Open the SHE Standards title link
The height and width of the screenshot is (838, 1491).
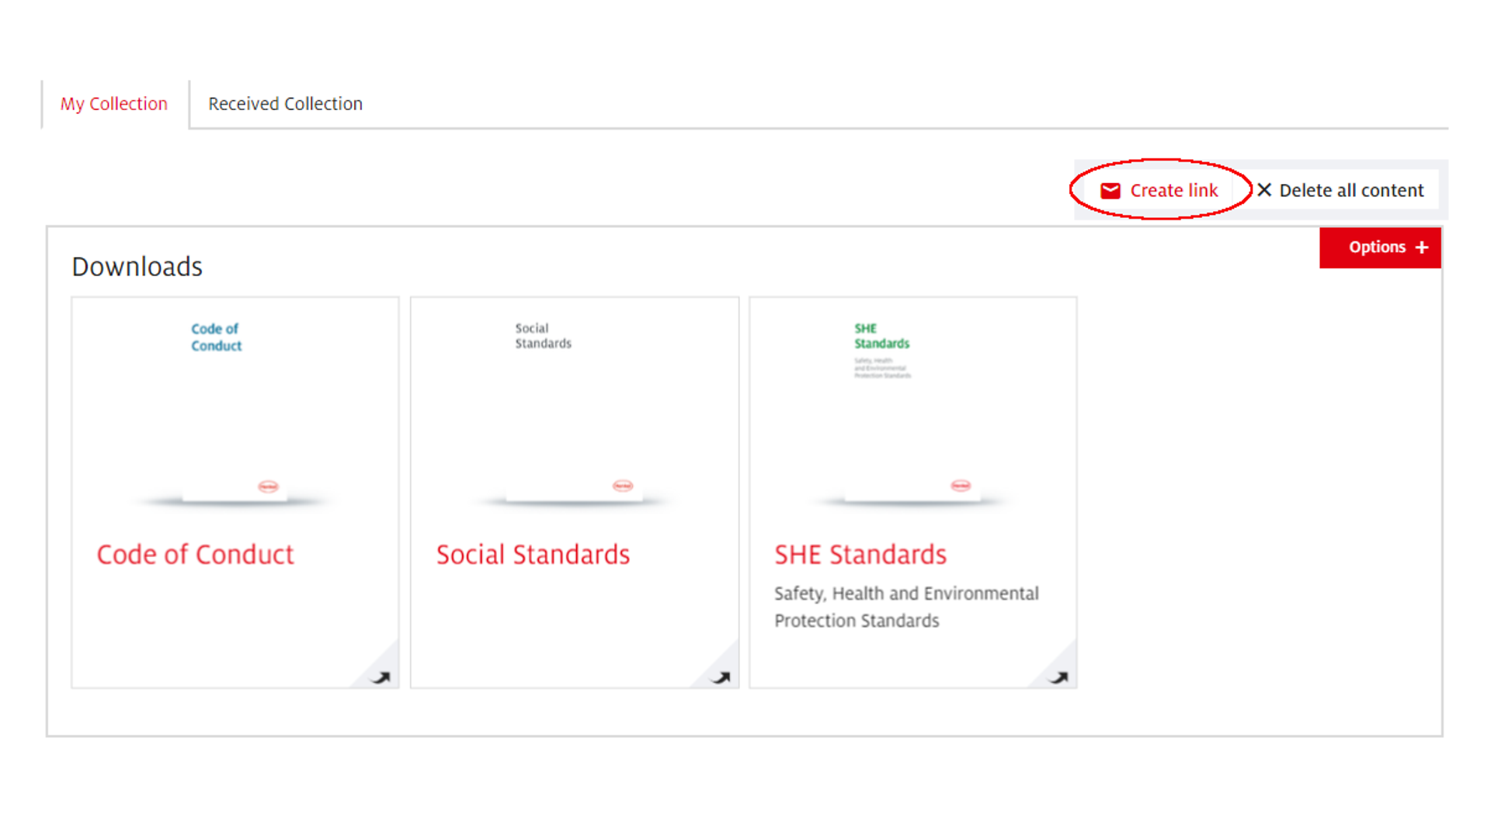(860, 555)
